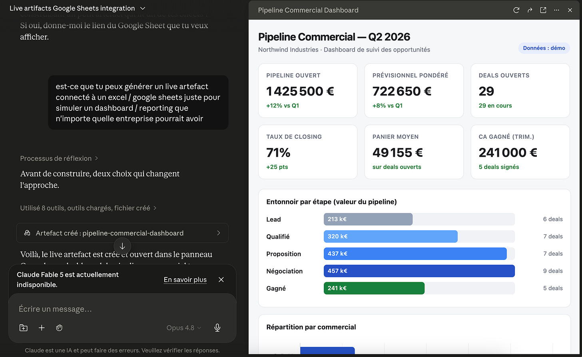582x357 pixels.
Task: Dismiss the Claude Fable 5 unavailable notice
Action: (x=221, y=279)
